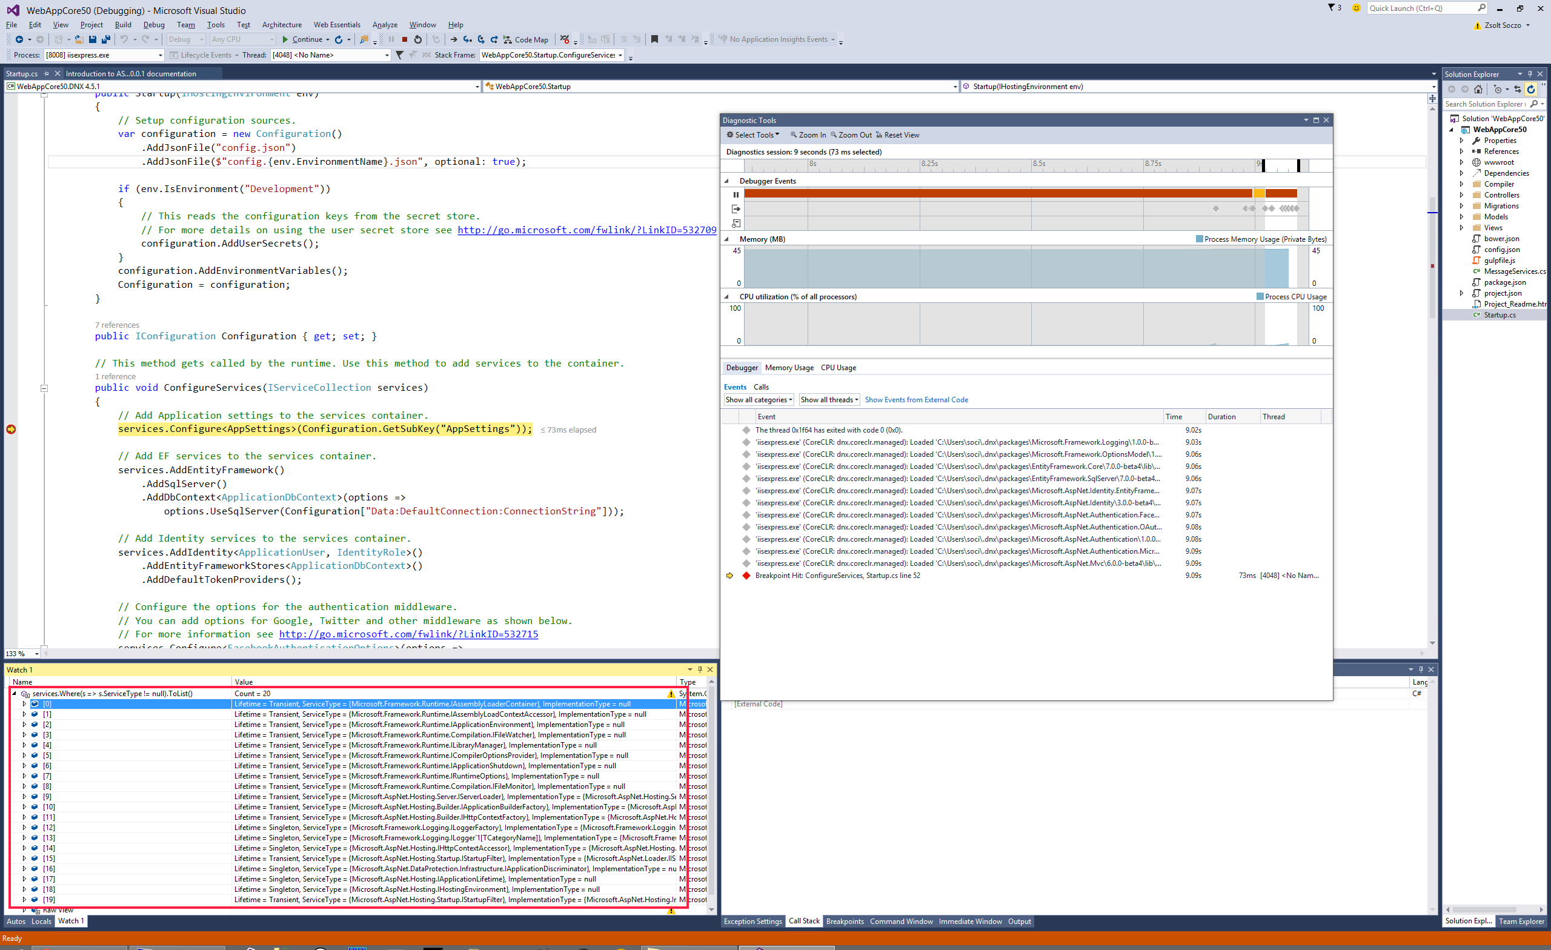Click the Step Into icon

[468, 39]
